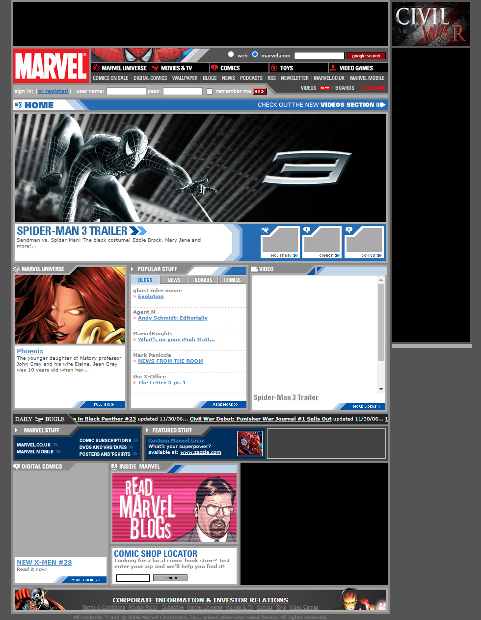Click the Movies & TV thumbnail under trailer
The image size is (481, 620).
pyautogui.click(x=280, y=242)
